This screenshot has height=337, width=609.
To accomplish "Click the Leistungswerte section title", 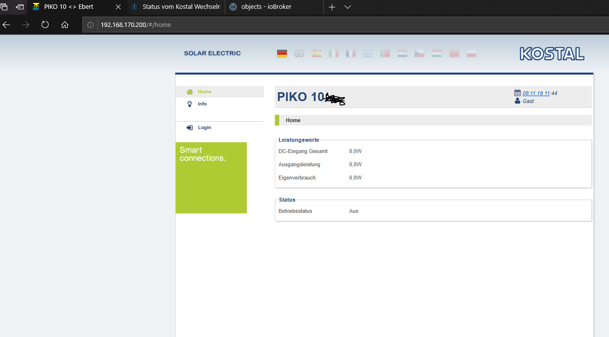I will [x=299, y=140].
